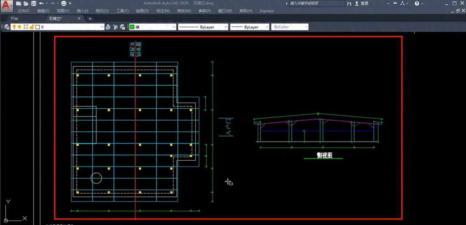The image size is (466, 225).
Task: Open the 视图(V) menu
Action: click(63, 11)
